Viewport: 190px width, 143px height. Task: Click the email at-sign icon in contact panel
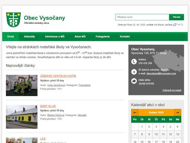[134, 72]
